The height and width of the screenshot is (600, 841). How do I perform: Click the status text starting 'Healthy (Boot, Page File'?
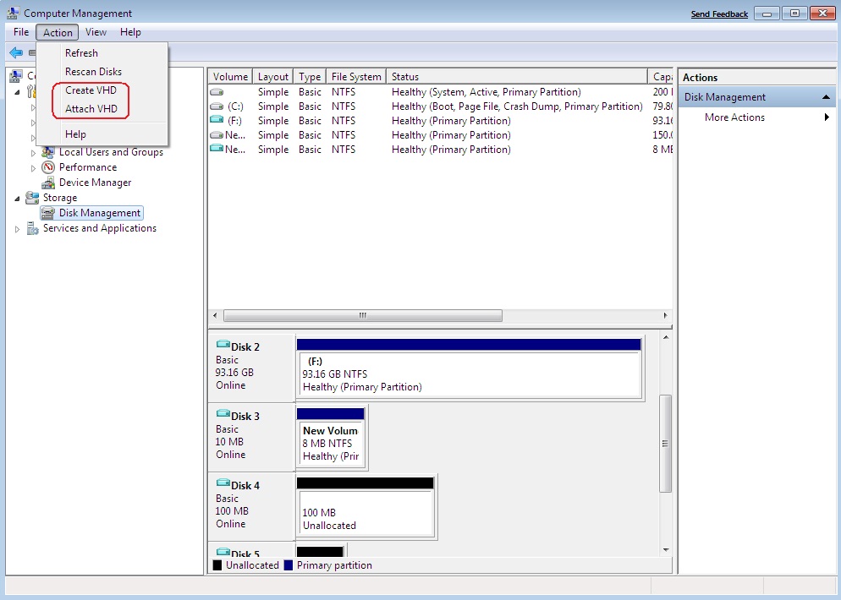tap(517, 106)
